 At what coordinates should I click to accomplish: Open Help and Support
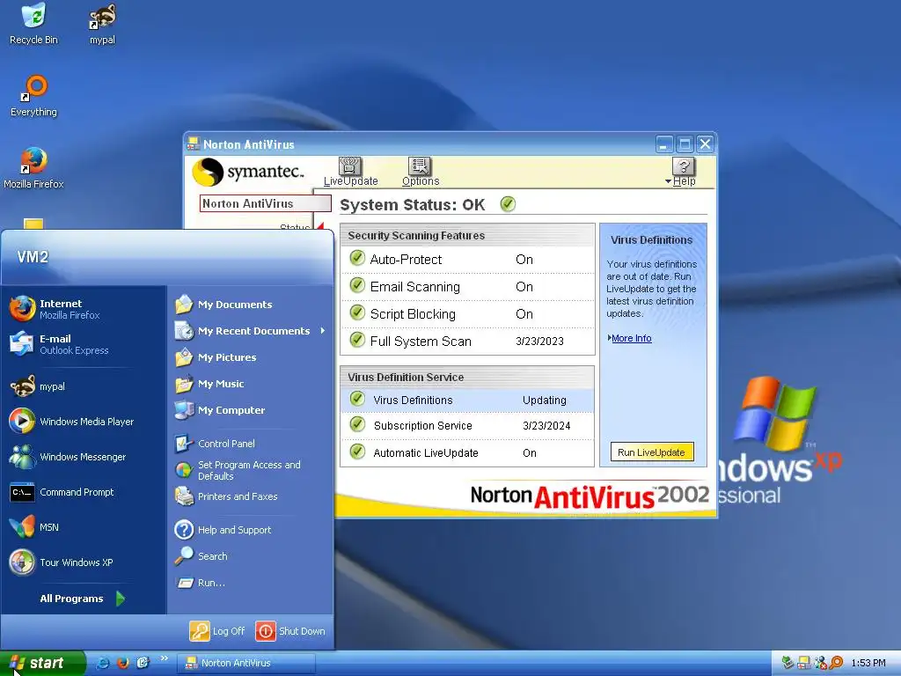click(251, 529)
